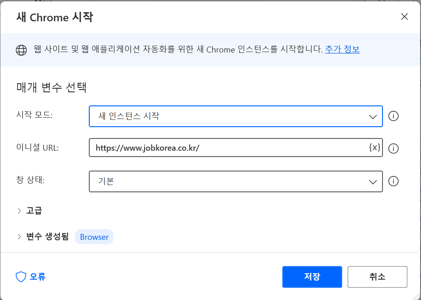Viewport: 421px width, 300px height.
Task: Click the 매개 변수 선택 heading
Action: 52,88
